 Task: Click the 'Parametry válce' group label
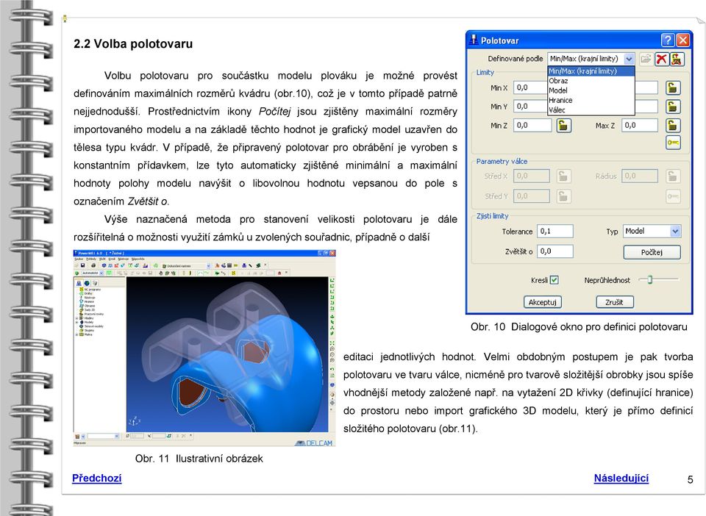point(502,162)
